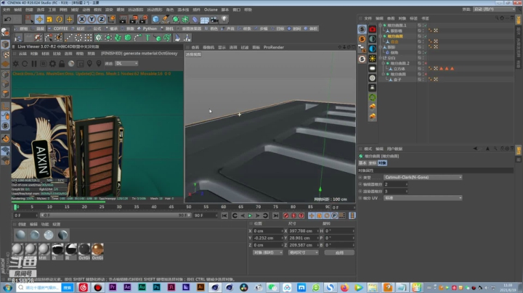Toggle the Y axis lock
Screen dimensions: 523x293
pos(92,20)
